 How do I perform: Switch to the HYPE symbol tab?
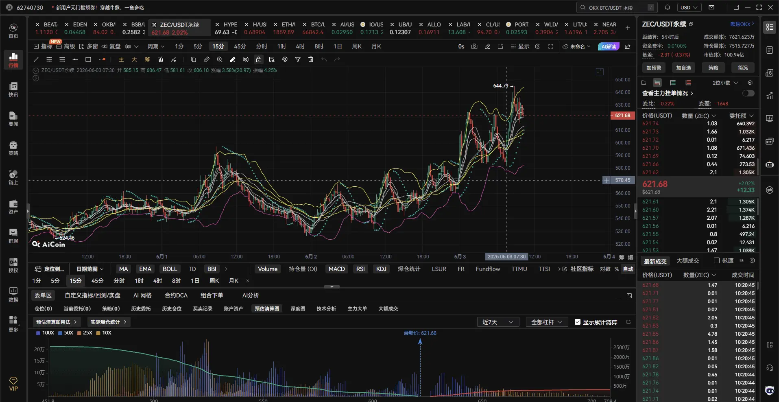coord(226,28)
